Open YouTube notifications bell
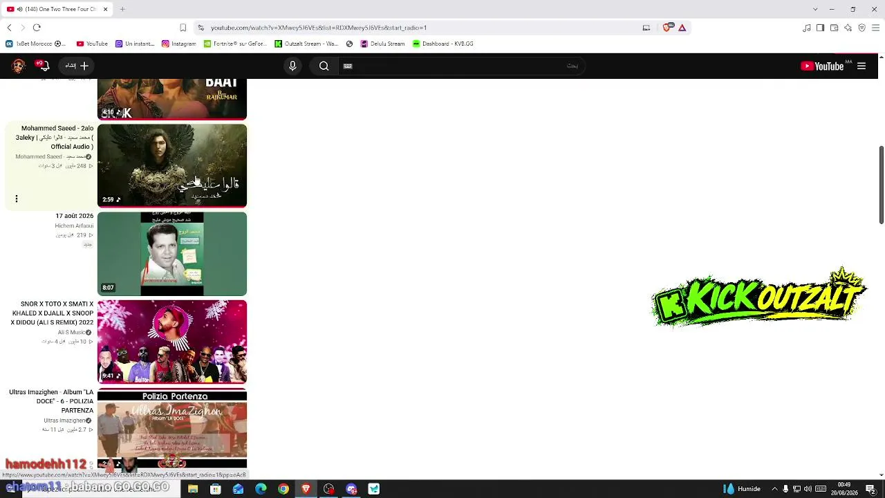This screenshot has height=498, width=885. point(44,66)
